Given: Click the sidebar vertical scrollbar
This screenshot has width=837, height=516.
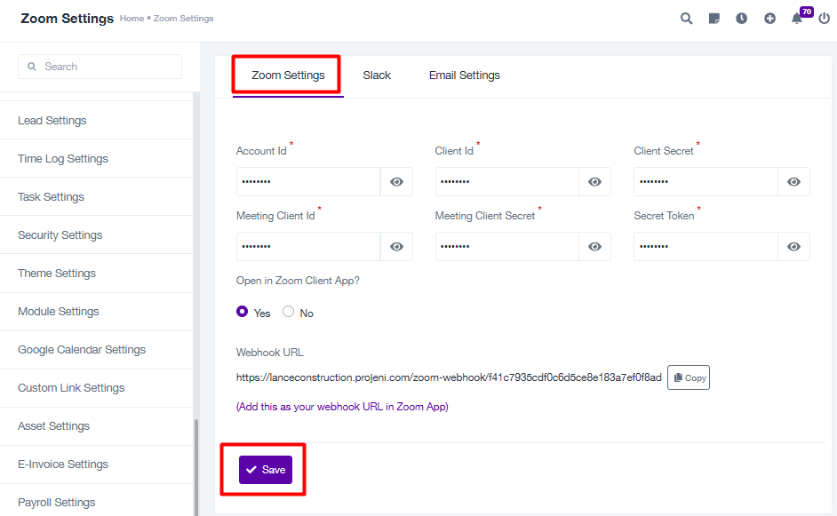Looking at the screenshot, I should (195, 467).
